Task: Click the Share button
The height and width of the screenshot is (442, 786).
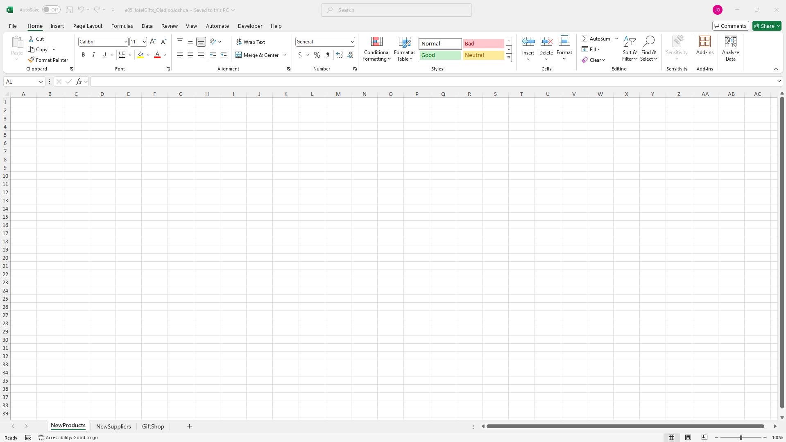Action: pos(766,26)
